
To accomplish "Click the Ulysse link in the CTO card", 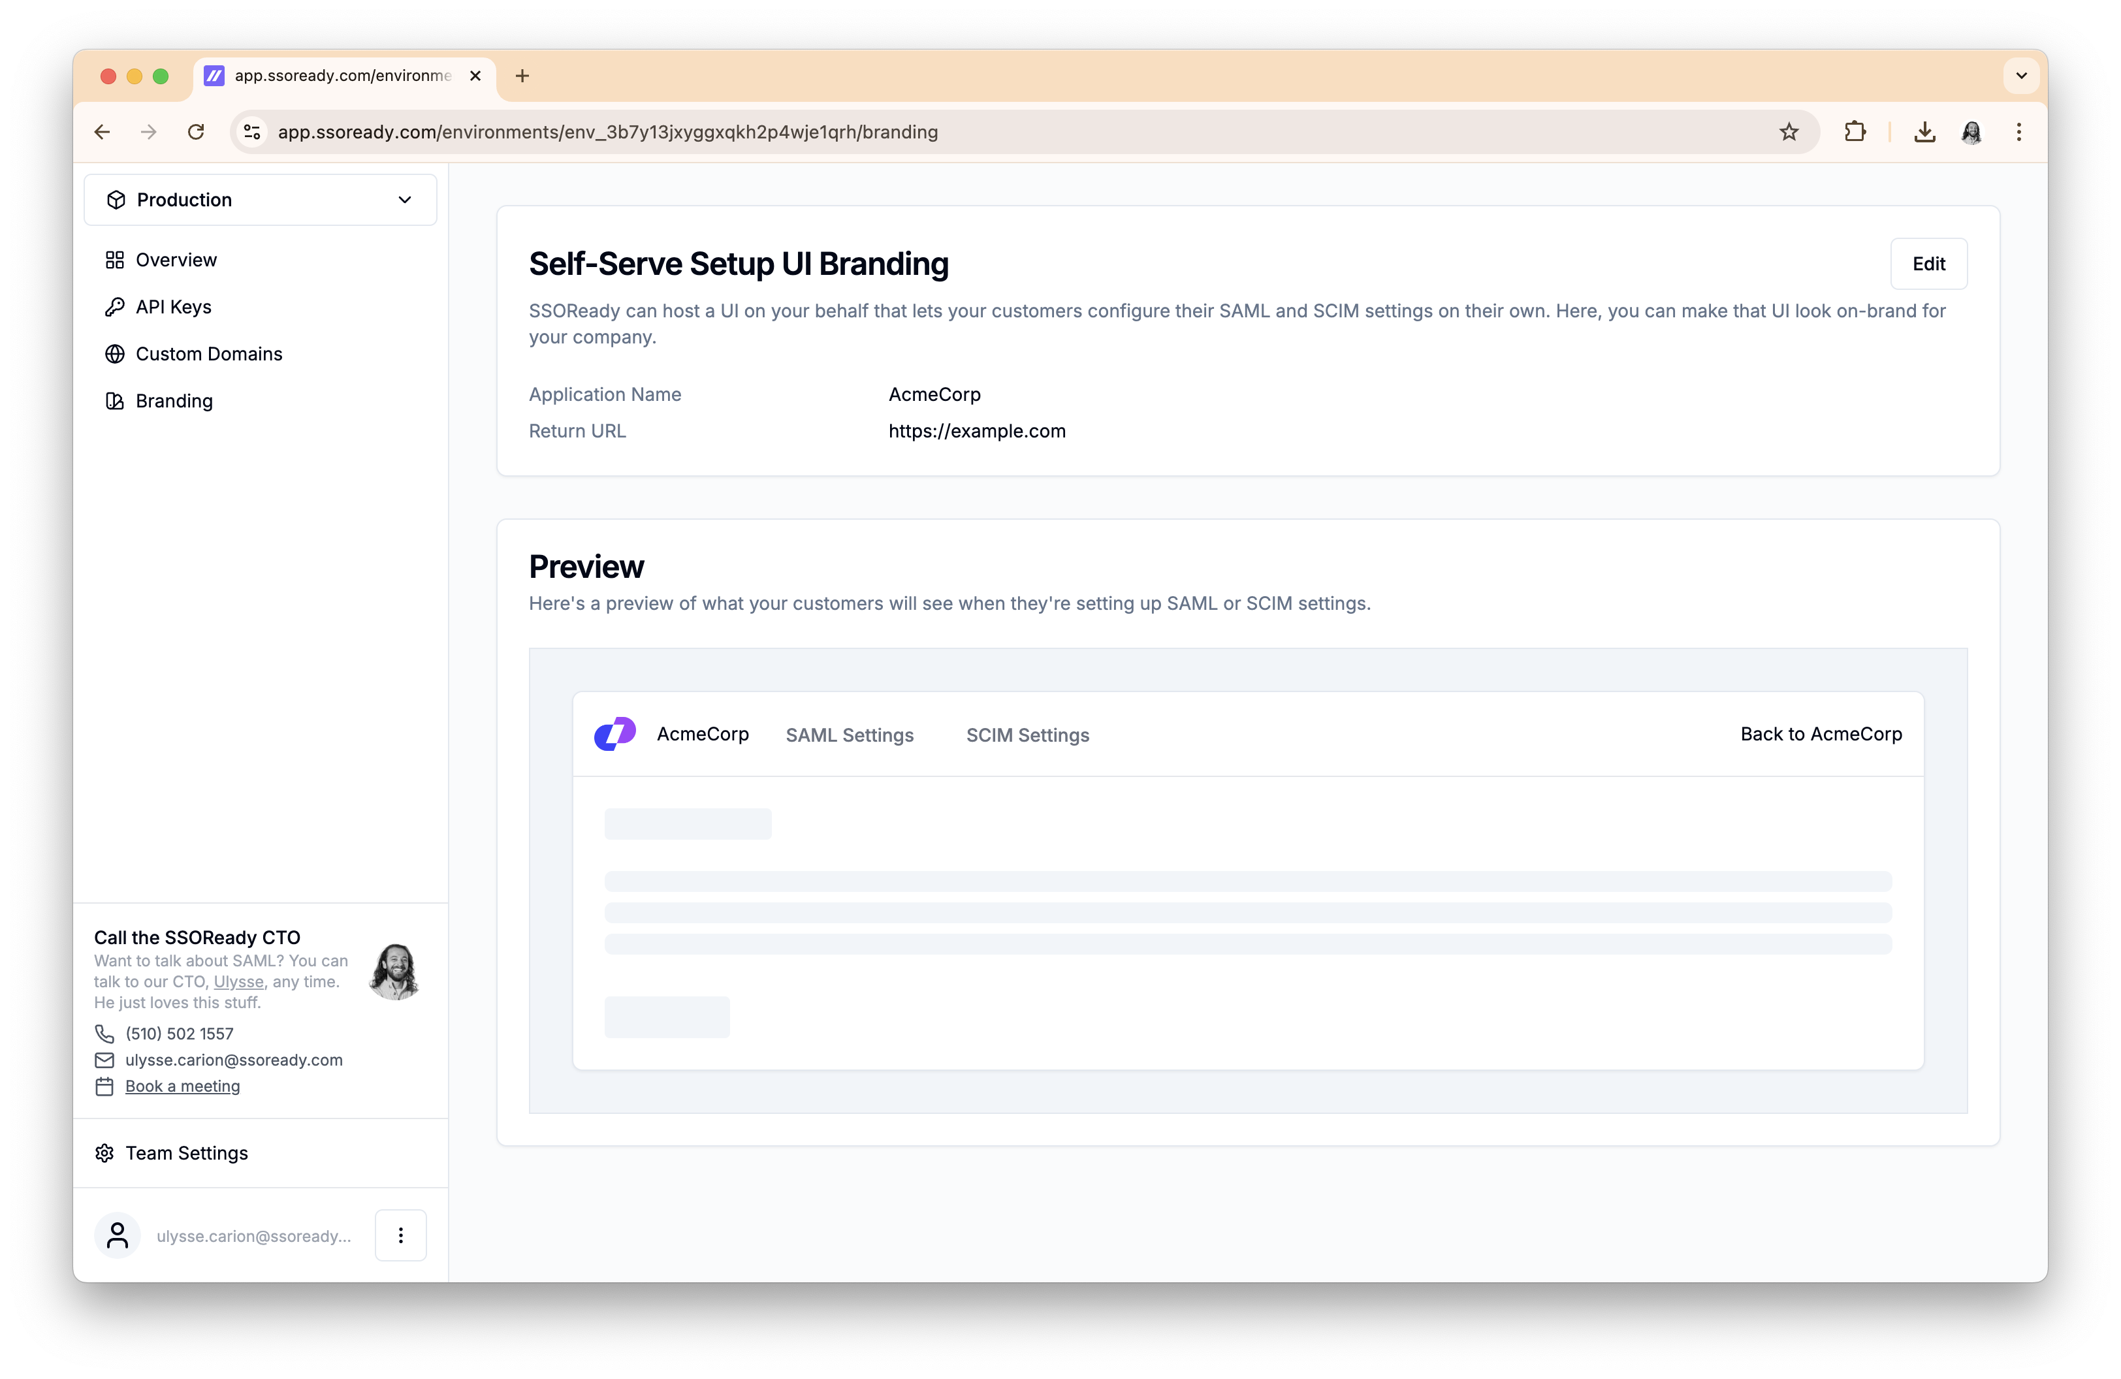I will pos(239,982).
